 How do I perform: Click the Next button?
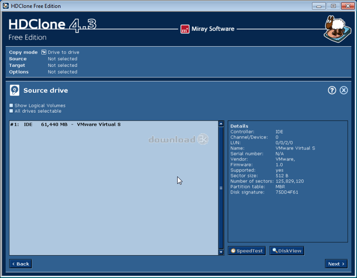336,263
